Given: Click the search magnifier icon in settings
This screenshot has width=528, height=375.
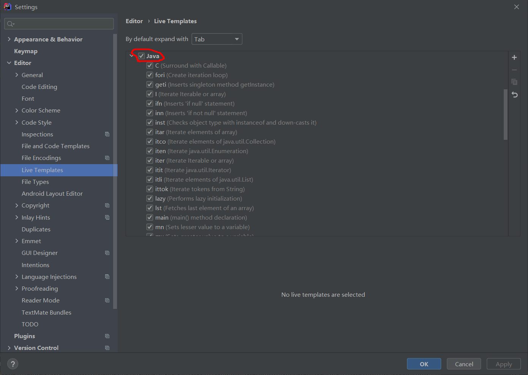Looking at the screenshot, I should tap(10, 24).
